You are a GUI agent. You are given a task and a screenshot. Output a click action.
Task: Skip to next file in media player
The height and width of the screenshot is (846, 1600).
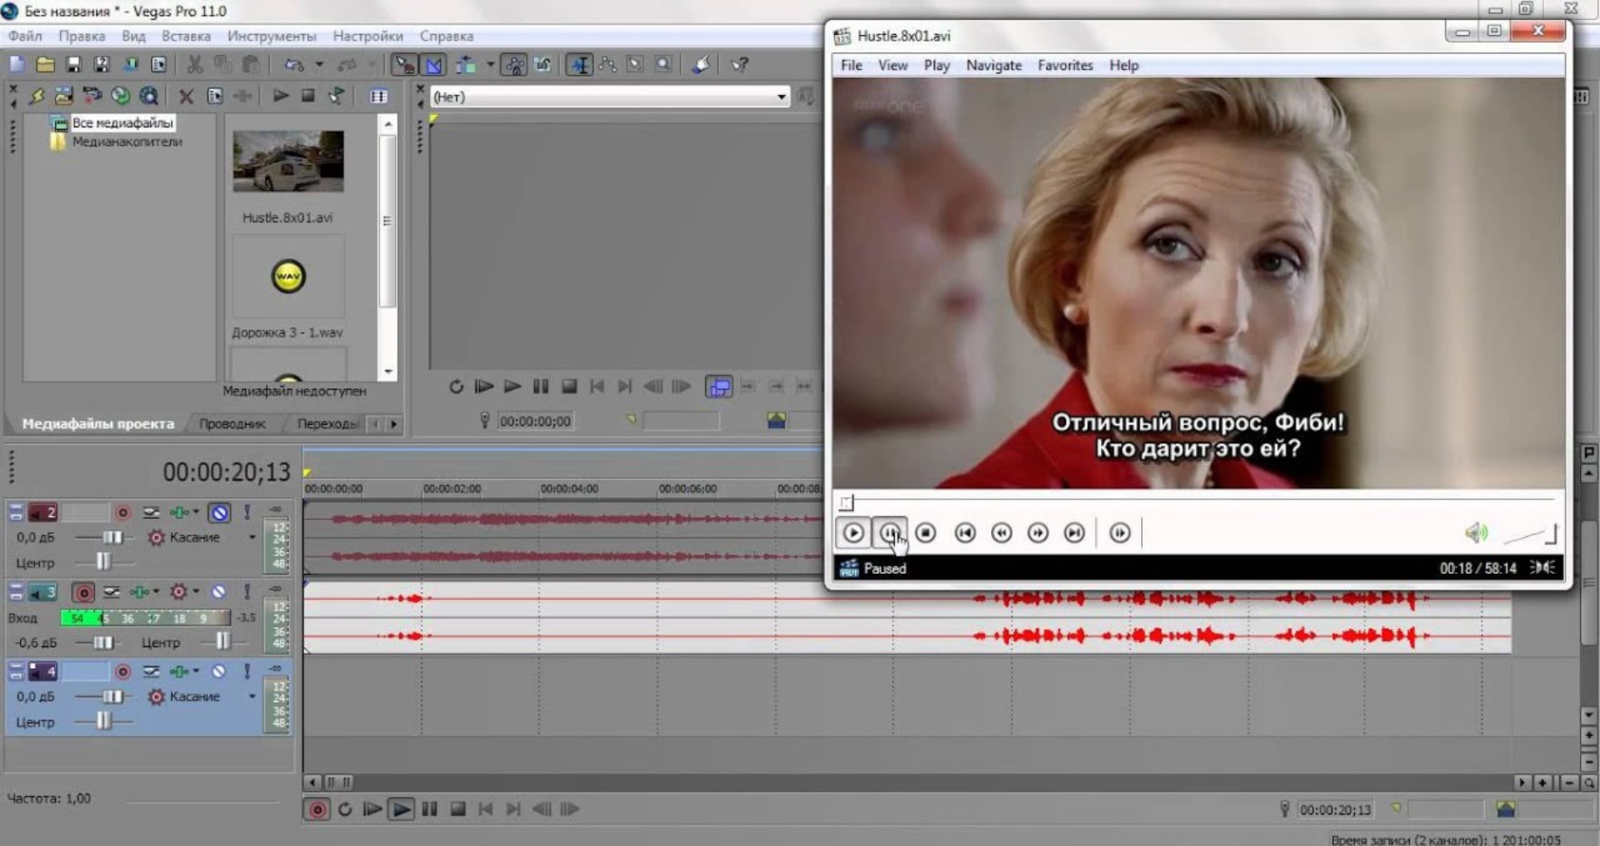1074,533
